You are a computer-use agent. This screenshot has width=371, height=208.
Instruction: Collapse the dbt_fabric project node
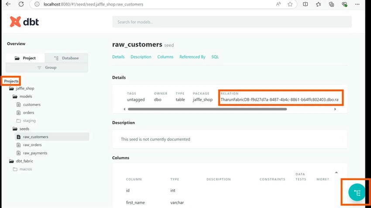(24, 161)
